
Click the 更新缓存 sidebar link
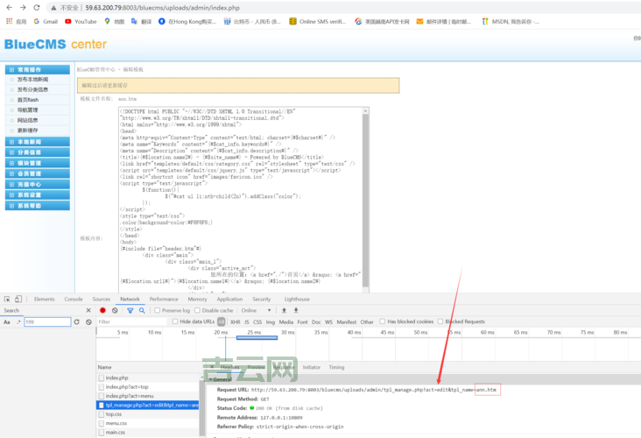(x=27, y=131)
